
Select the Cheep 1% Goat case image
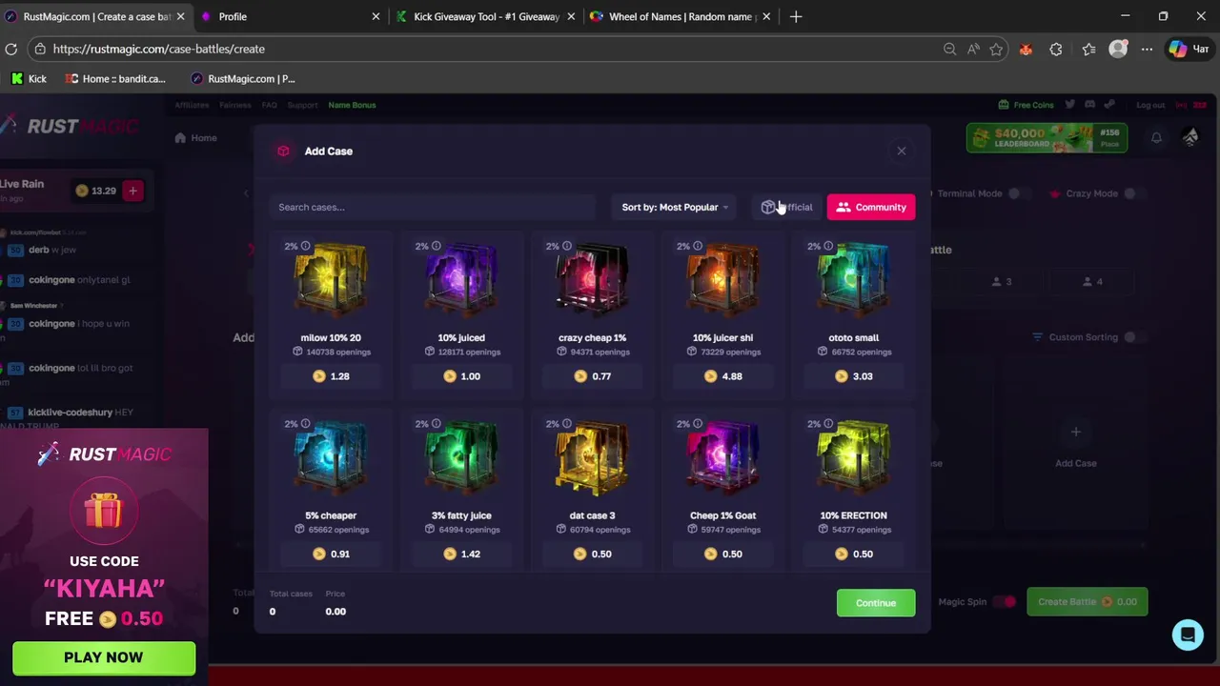pos(722,457)
